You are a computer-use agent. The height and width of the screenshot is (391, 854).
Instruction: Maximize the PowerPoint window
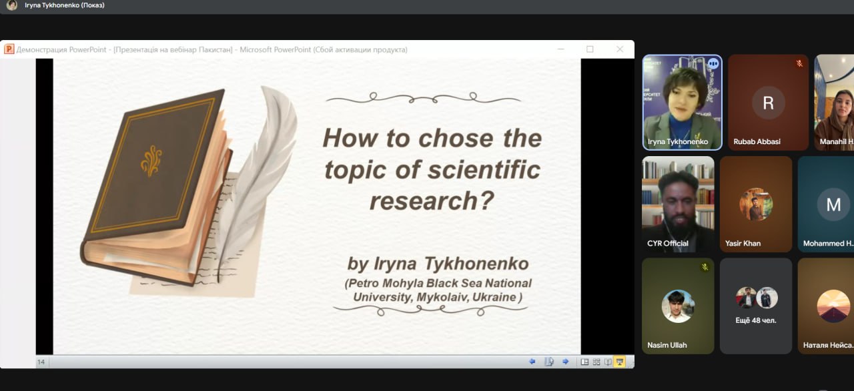[x=590, y=49]
